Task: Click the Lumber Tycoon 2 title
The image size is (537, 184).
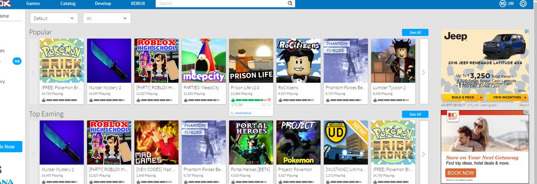Action: tap(390, 88)
